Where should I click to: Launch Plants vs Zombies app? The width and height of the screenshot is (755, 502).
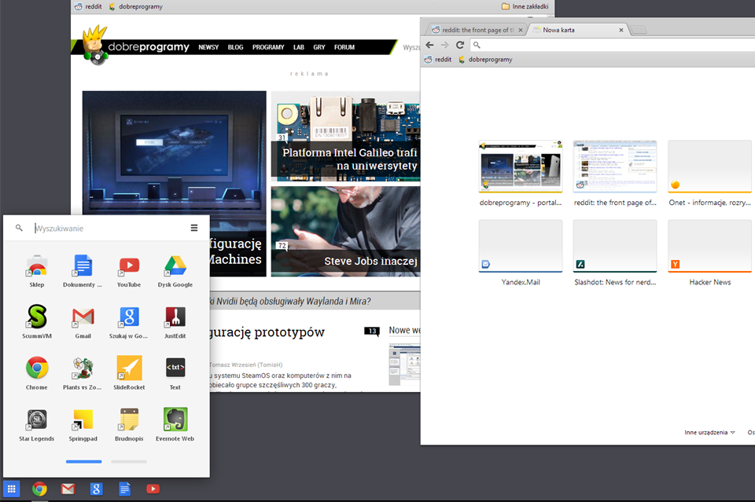(83, 374)
